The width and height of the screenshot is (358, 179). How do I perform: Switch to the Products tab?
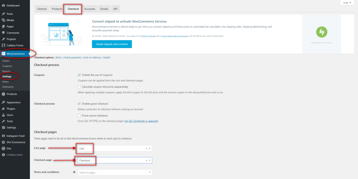57,9
